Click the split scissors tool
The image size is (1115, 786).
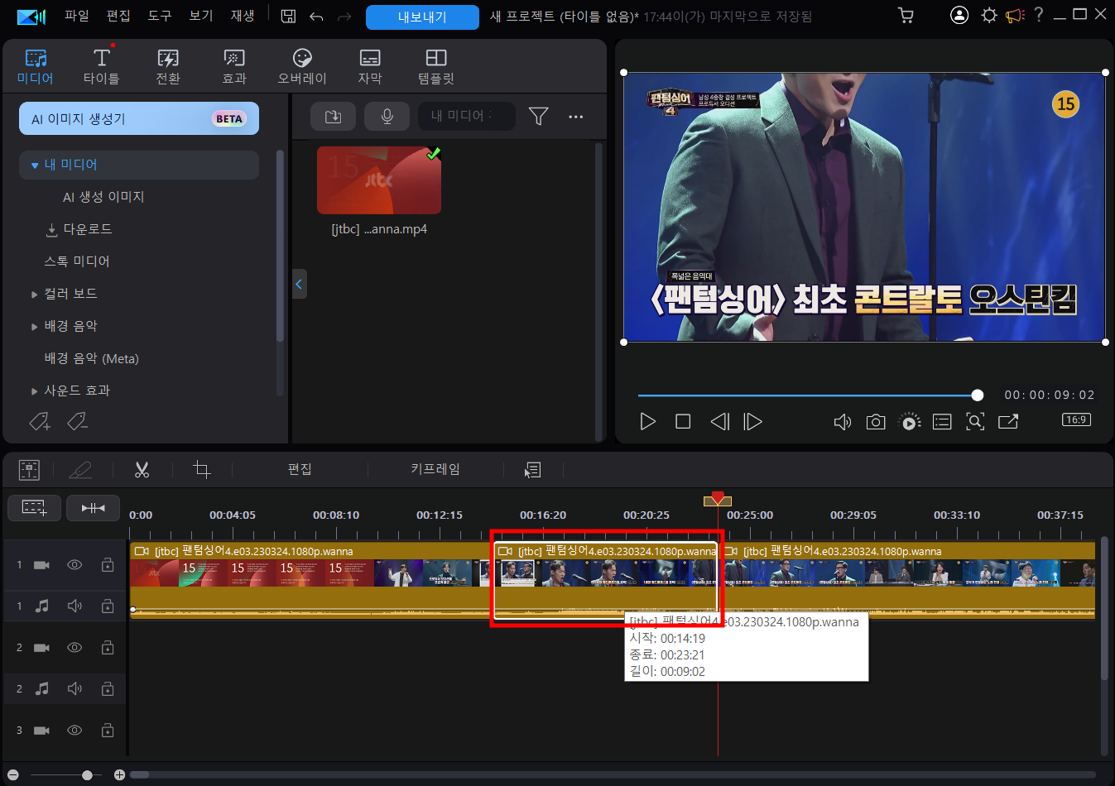coord(142,470)
